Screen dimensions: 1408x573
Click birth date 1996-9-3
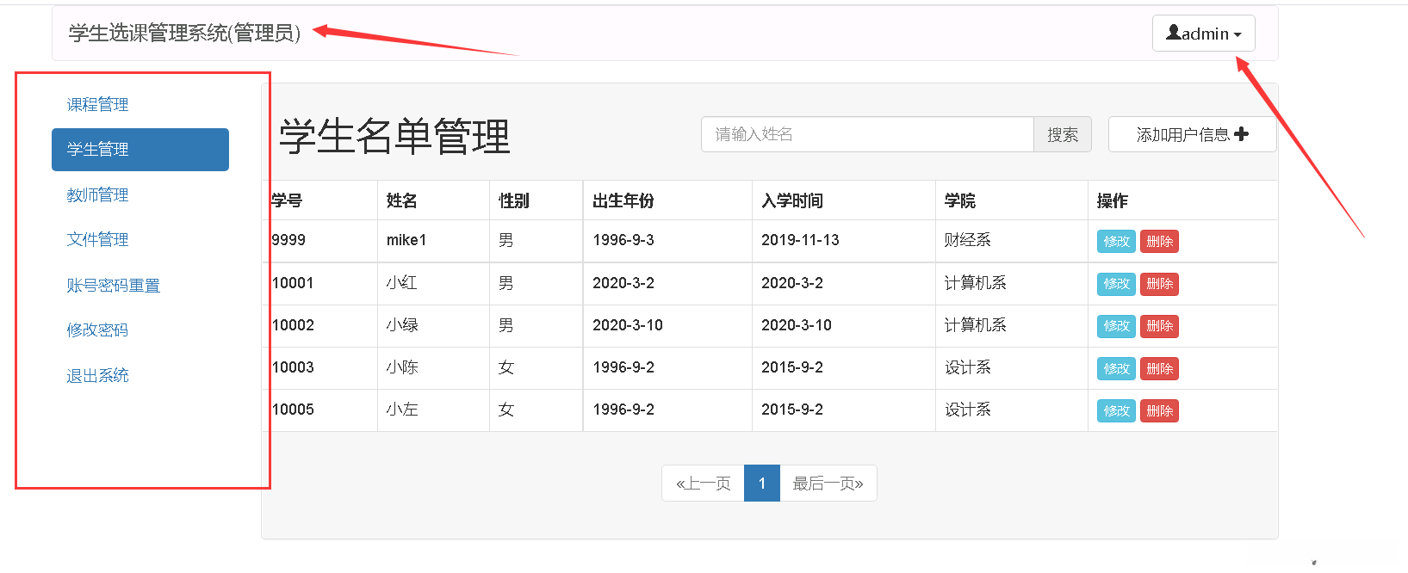[x=623, y=240]
